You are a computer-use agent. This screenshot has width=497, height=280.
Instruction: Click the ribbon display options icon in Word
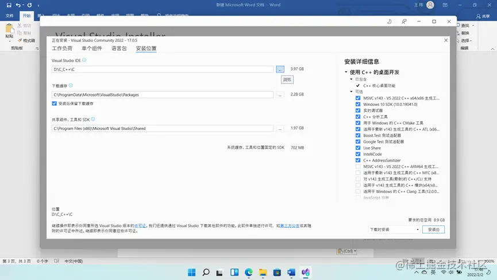(445, 5)
